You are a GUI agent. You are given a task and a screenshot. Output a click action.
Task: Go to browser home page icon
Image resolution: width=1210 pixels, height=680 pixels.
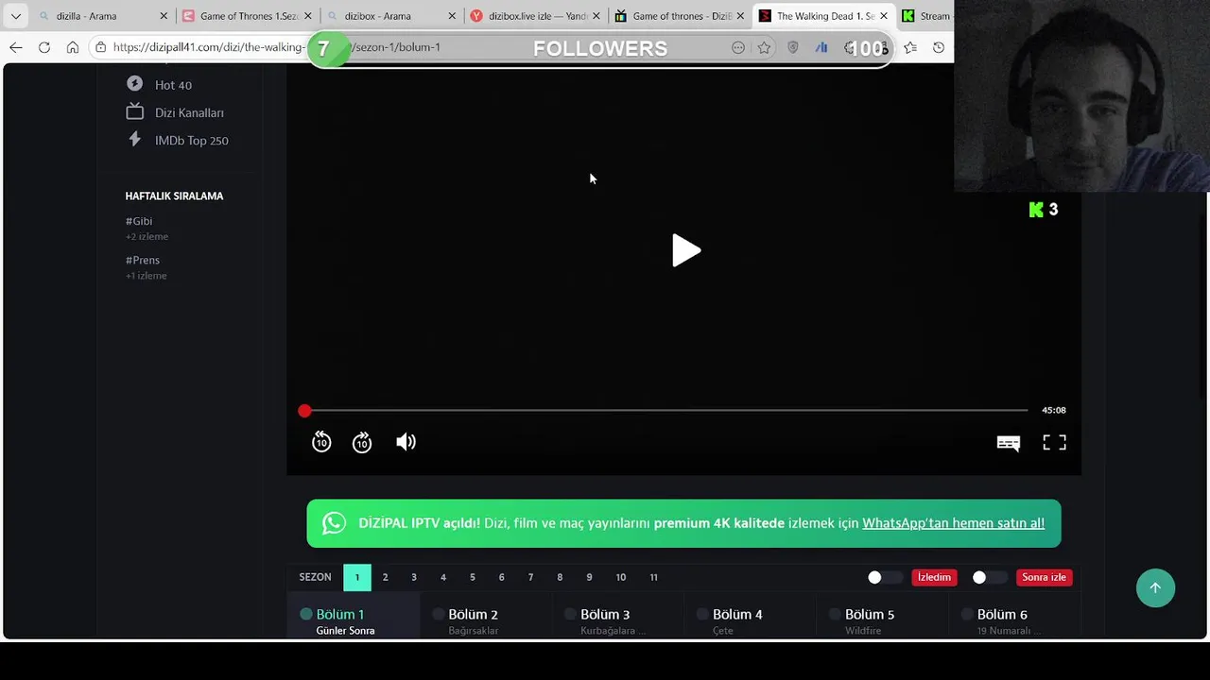[73, 47]
